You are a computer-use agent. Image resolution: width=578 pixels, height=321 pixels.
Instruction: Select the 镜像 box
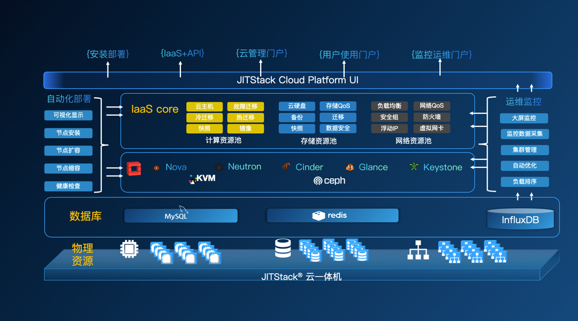246,128
